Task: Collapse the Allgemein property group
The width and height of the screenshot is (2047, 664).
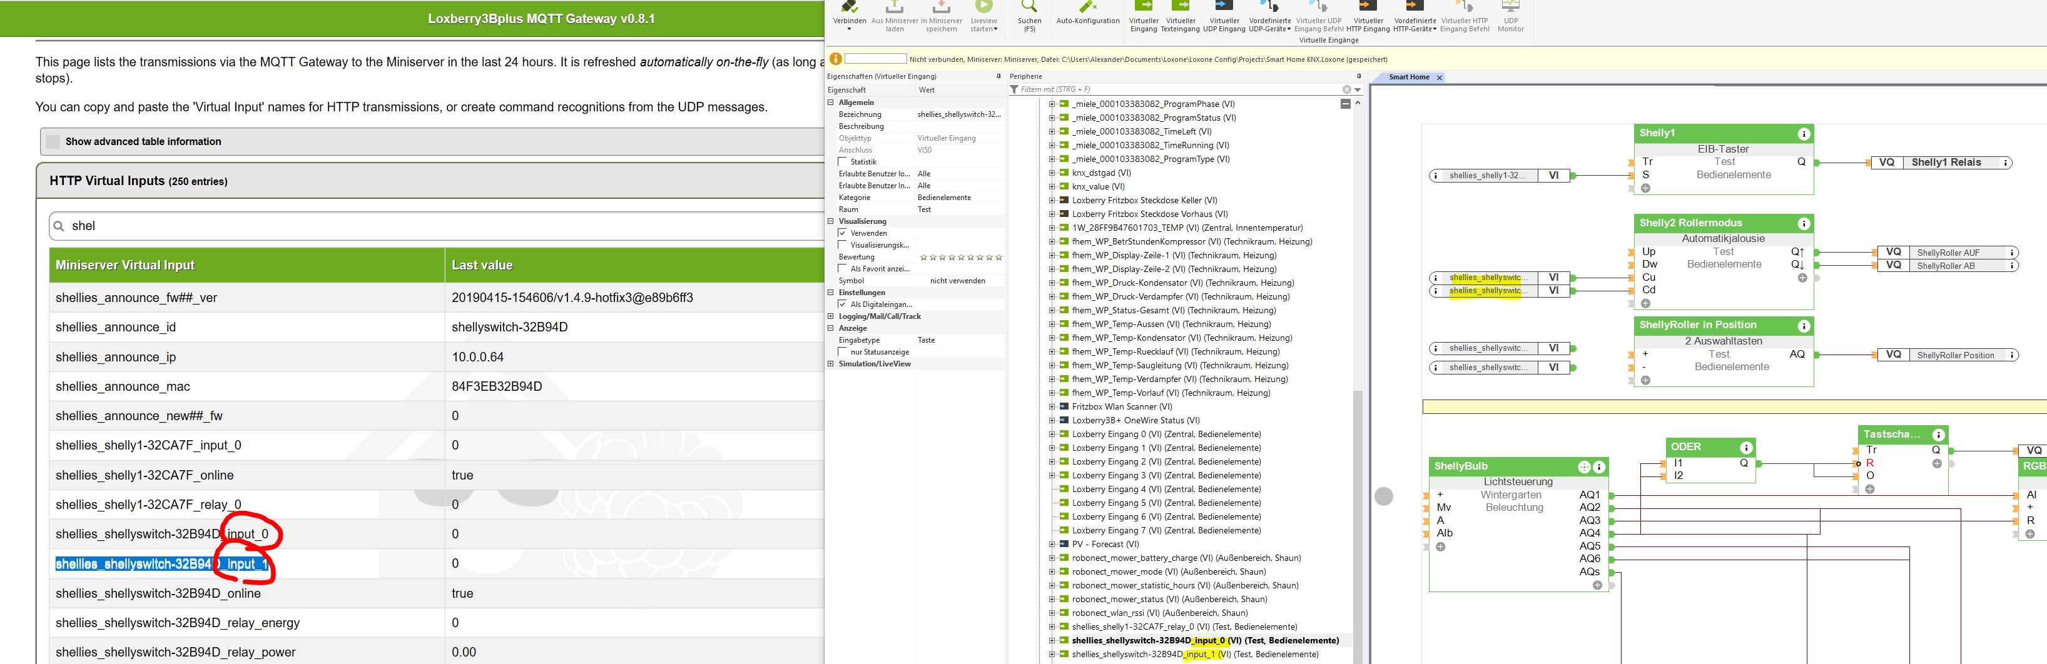Action: 831,103
